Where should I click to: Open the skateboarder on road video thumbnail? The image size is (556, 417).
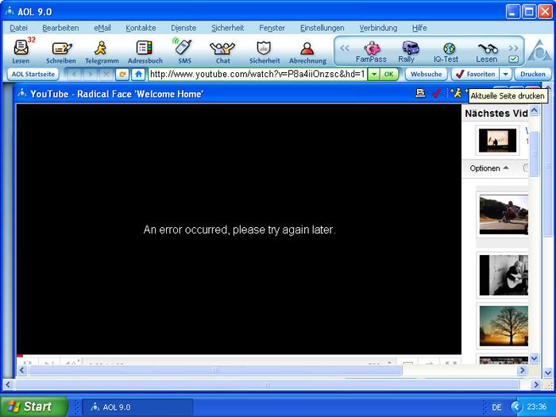click(x=504, y=215)
